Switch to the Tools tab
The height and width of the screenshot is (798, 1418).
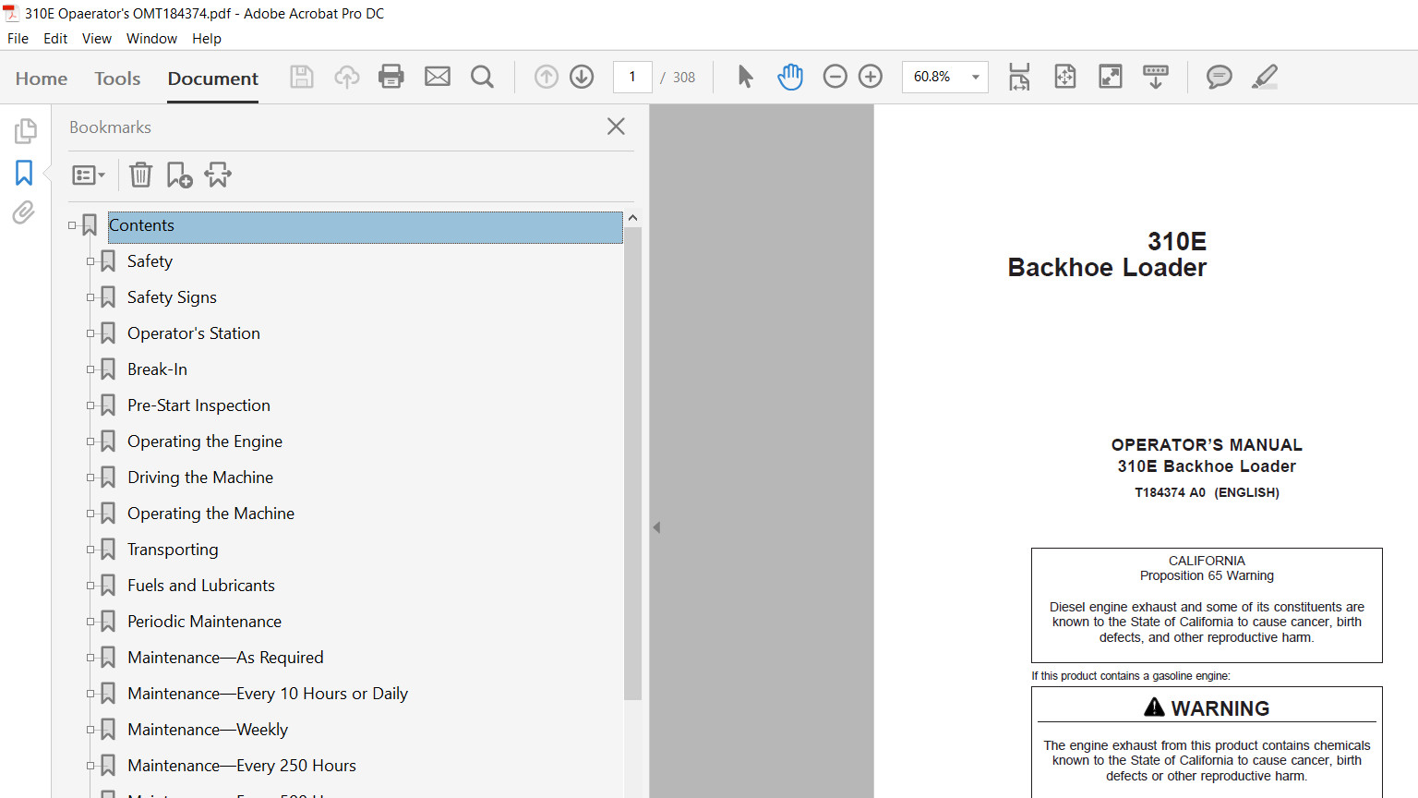pyautogui.click(x=117, y=79)
